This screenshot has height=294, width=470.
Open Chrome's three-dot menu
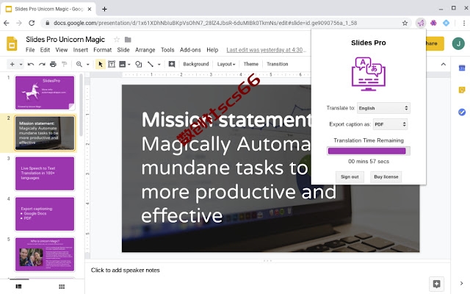(463, 23)
